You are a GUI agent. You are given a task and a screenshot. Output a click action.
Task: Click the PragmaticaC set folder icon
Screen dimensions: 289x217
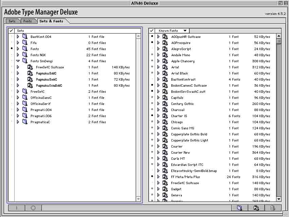[x=25, y=122]
